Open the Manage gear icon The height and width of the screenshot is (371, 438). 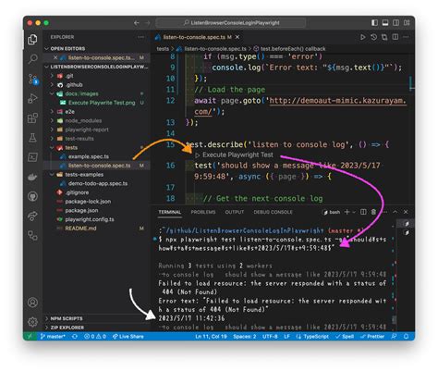(x=32, y=322)
